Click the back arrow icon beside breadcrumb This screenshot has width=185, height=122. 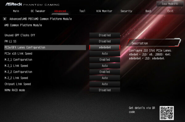5,19
